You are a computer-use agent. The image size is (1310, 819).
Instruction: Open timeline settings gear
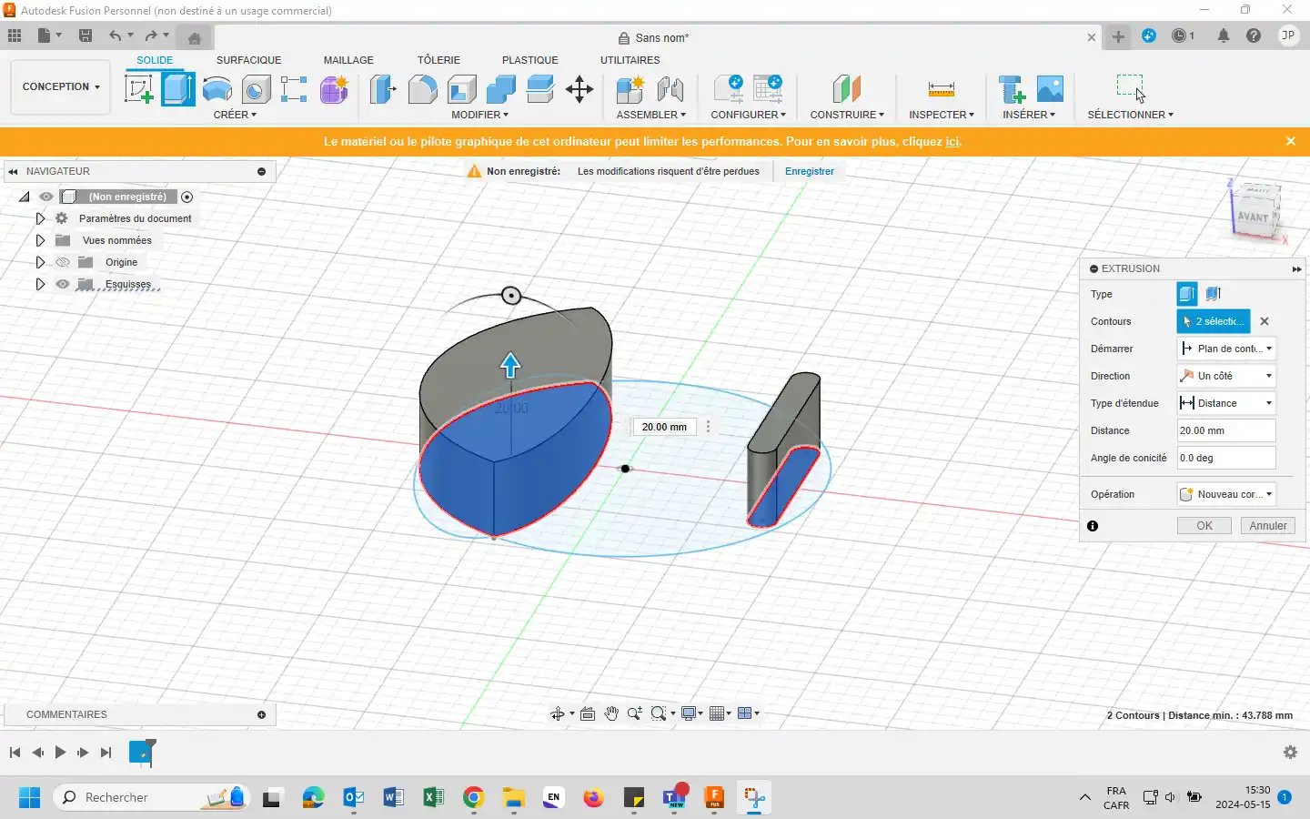(1290, 753)
